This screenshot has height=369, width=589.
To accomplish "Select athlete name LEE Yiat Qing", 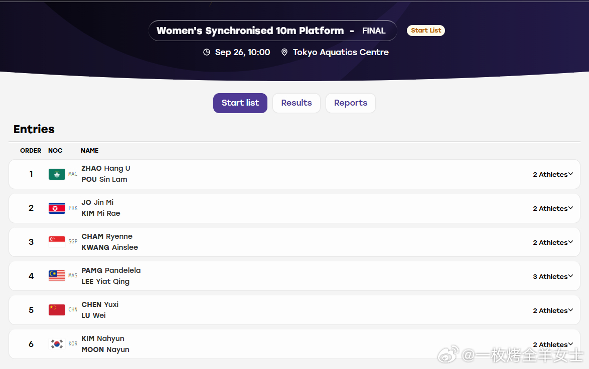I will 105,281.
